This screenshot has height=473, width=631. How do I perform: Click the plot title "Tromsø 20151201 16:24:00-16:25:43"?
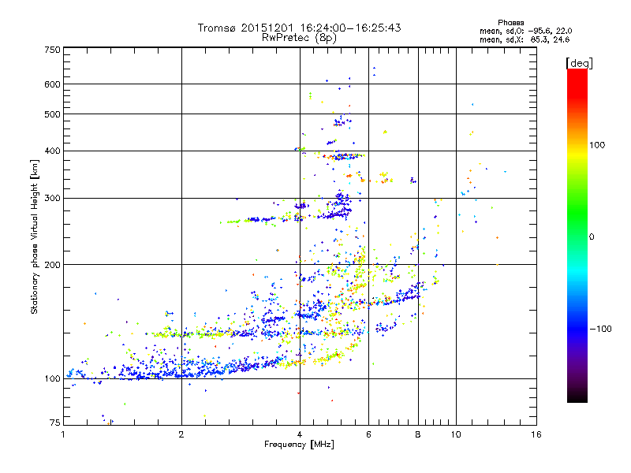pos(299,28)
